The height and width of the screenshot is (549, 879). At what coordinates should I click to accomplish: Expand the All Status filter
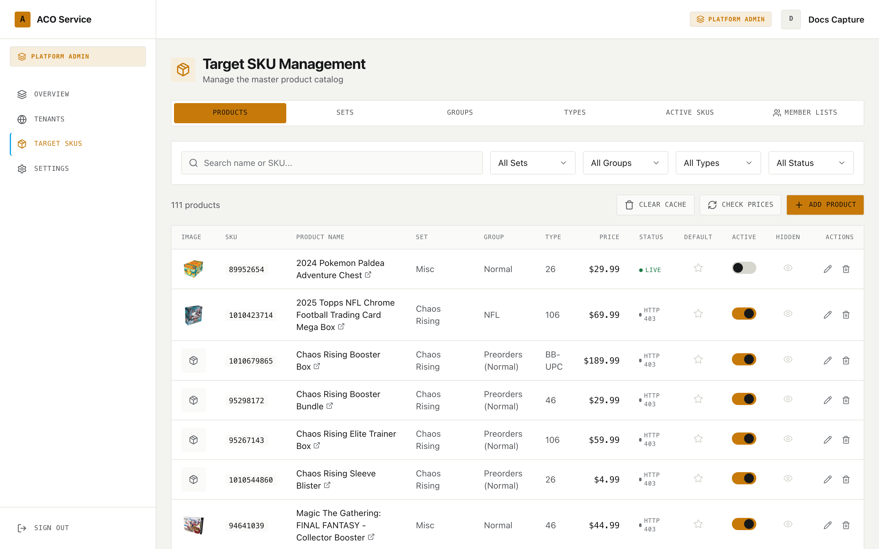(811, 163)
